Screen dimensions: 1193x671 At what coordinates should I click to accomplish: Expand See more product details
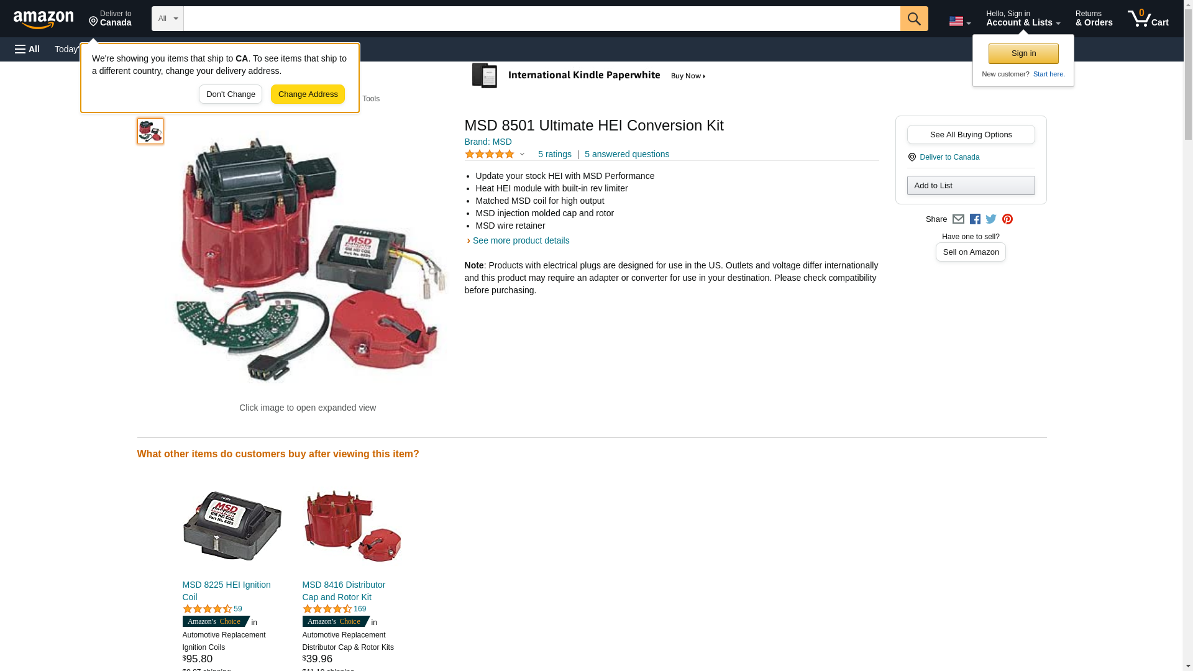[x=521, y=240]
